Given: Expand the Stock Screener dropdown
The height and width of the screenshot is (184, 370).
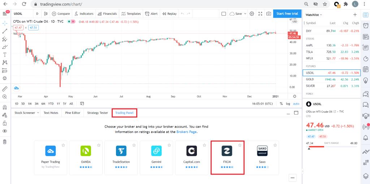Looking at the screenshot, I should [x=38, y=113].
